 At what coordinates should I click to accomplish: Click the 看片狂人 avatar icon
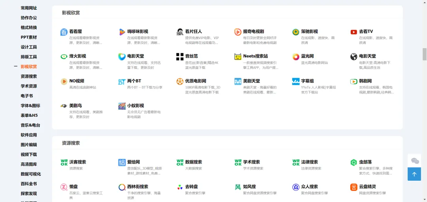180,32
